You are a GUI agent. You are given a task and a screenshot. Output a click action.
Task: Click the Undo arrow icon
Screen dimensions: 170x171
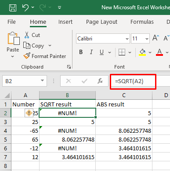point(25,7)
